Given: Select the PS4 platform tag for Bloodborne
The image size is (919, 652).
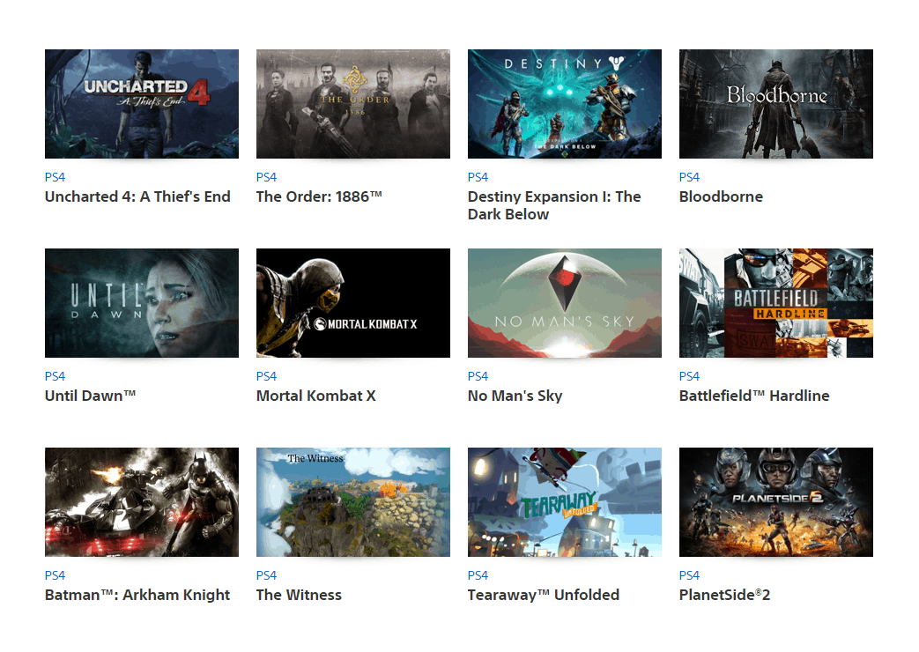Looking at the screenshot, I should (690, 177).
